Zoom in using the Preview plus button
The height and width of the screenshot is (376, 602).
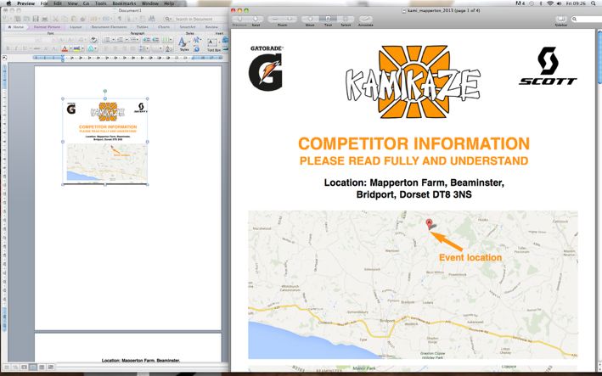(x=290, y=19)
